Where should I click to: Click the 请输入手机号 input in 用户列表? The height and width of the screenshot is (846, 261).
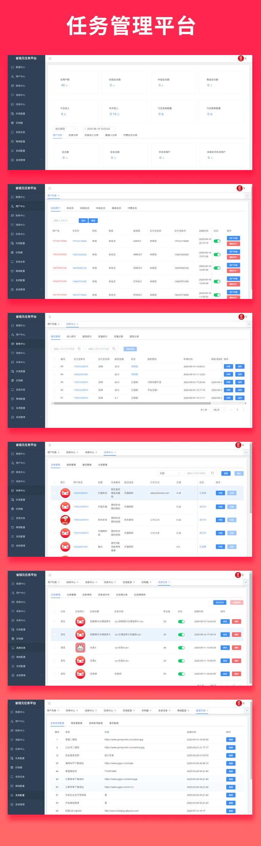tap(63, 221)
